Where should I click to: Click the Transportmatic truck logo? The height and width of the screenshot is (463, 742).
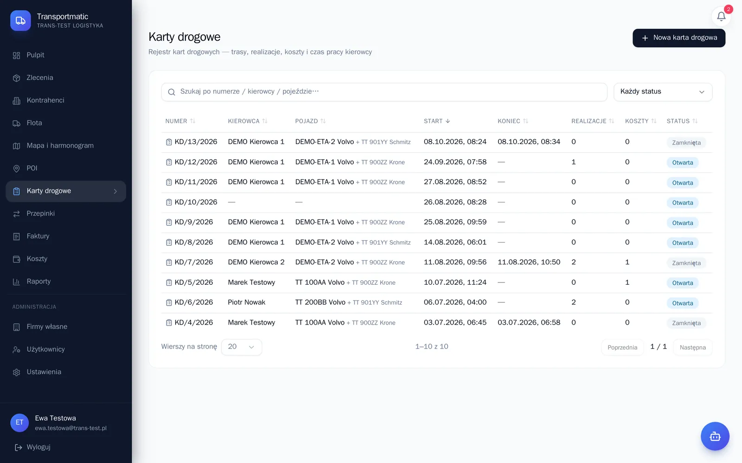point(20,21)
